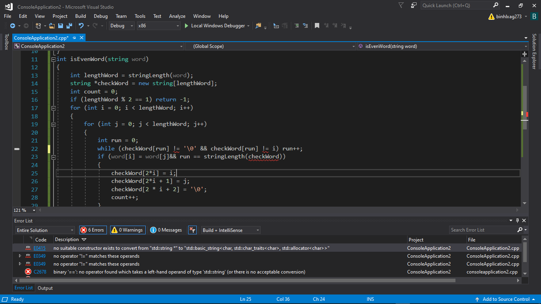Open error code E0415 link
This screenshot has width=541, height=304.
tap(39, 248)
